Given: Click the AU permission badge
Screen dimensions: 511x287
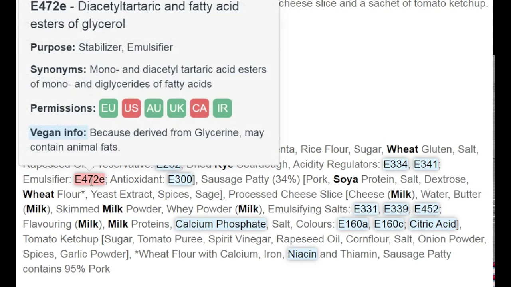Looking at the screenshot, I should tap(154, 108).
